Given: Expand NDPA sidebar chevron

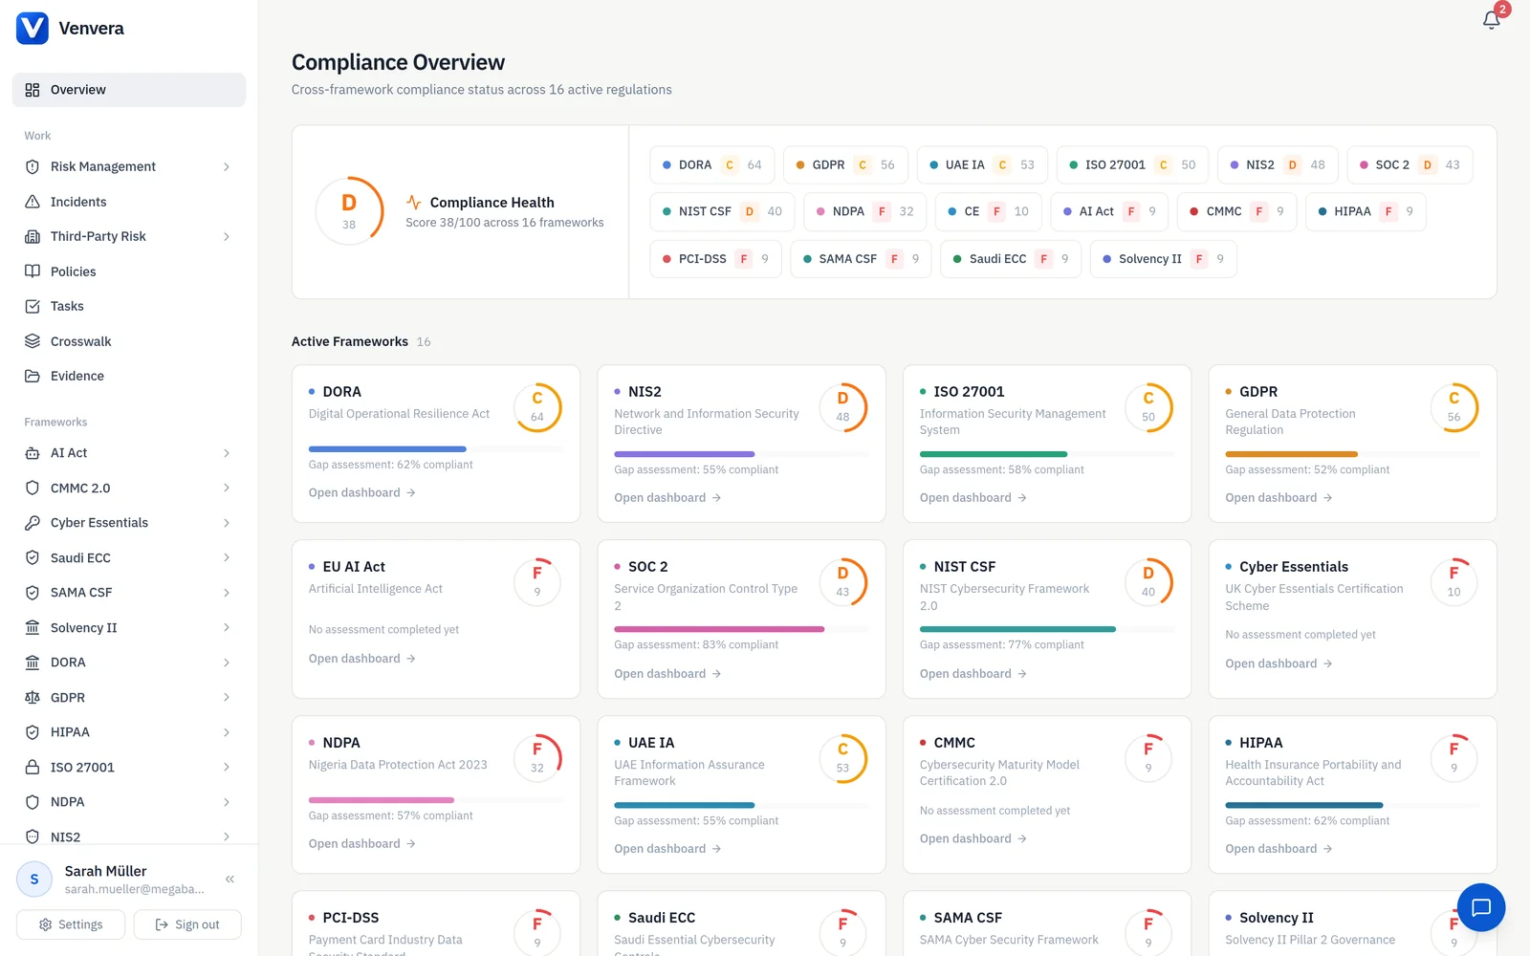Looking at the screenshot, I should 227,802.
